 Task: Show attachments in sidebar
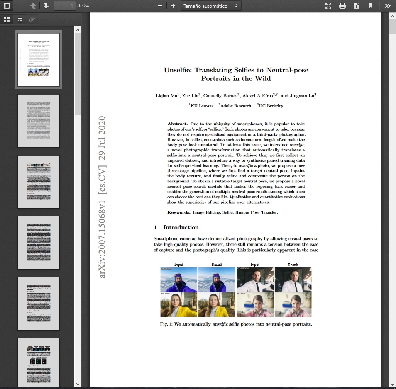pos(32,19)
